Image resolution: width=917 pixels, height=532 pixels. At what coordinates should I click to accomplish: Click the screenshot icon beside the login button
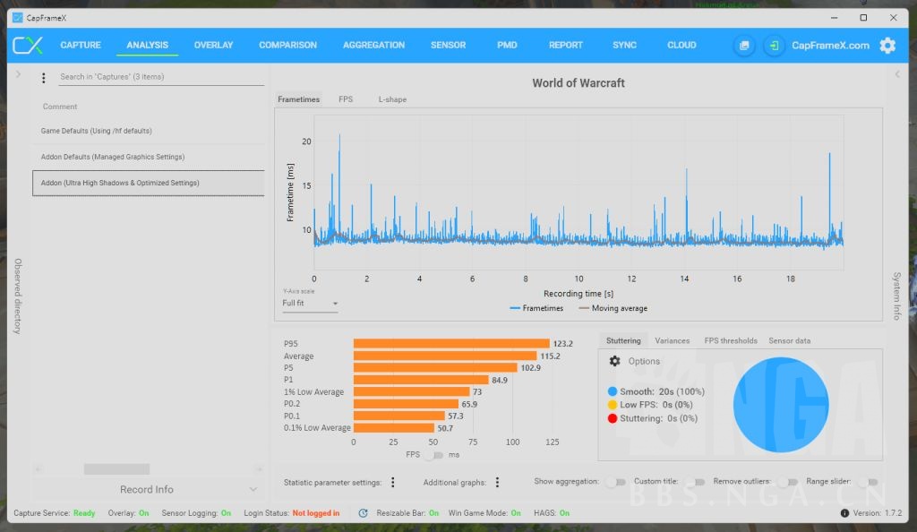pyautogui.click(x=743, y=46)
